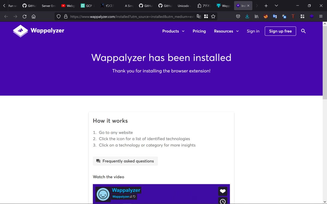Go to the browser home page
This screenshot has width=327, height=204.
(34, 17)
